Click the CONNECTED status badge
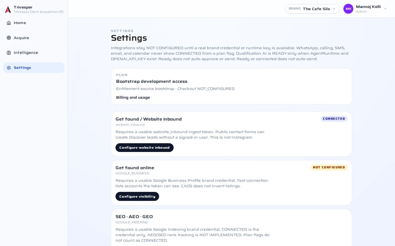395x246 pixels. 334,119
